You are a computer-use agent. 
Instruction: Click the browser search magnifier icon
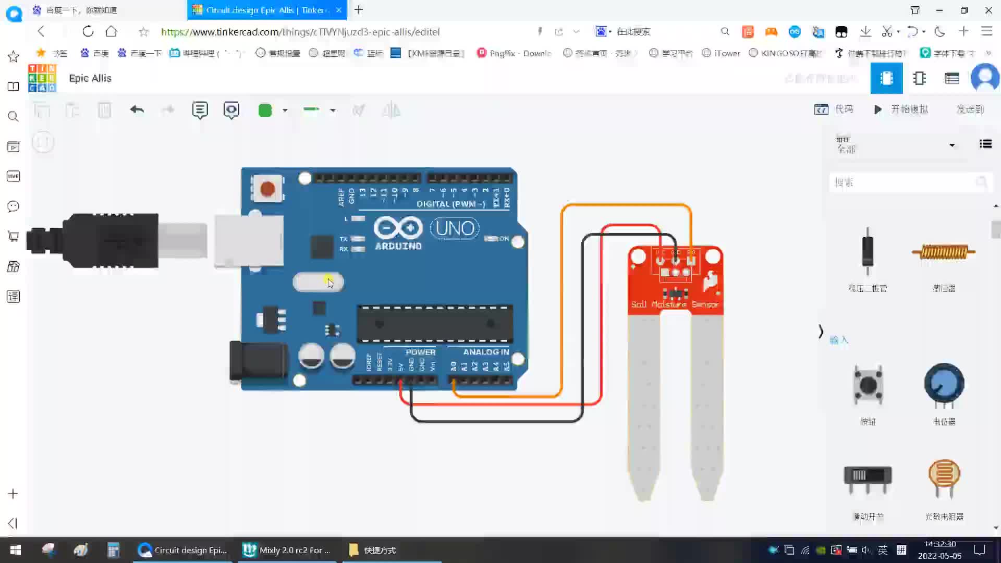(725, 31)
